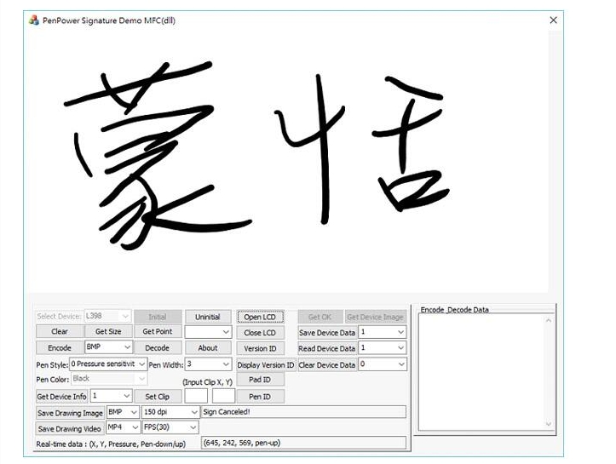Click the 'Pen Style:' label

(52, 365)
